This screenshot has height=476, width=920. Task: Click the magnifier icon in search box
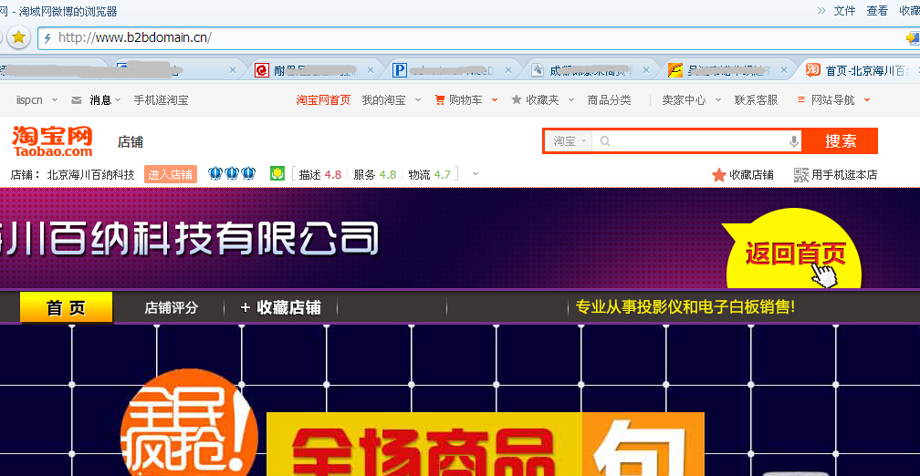coord(605,141)
